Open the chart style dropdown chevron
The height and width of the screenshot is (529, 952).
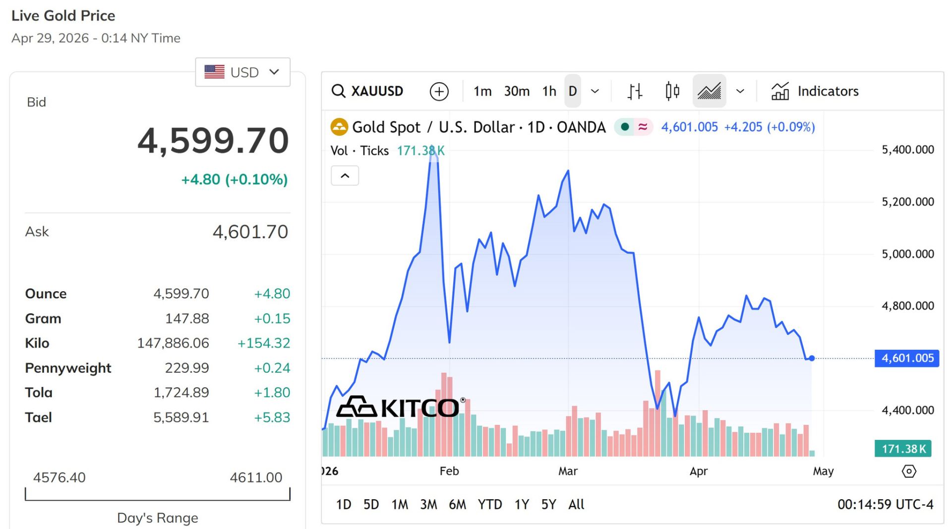[x=740, y=91]
